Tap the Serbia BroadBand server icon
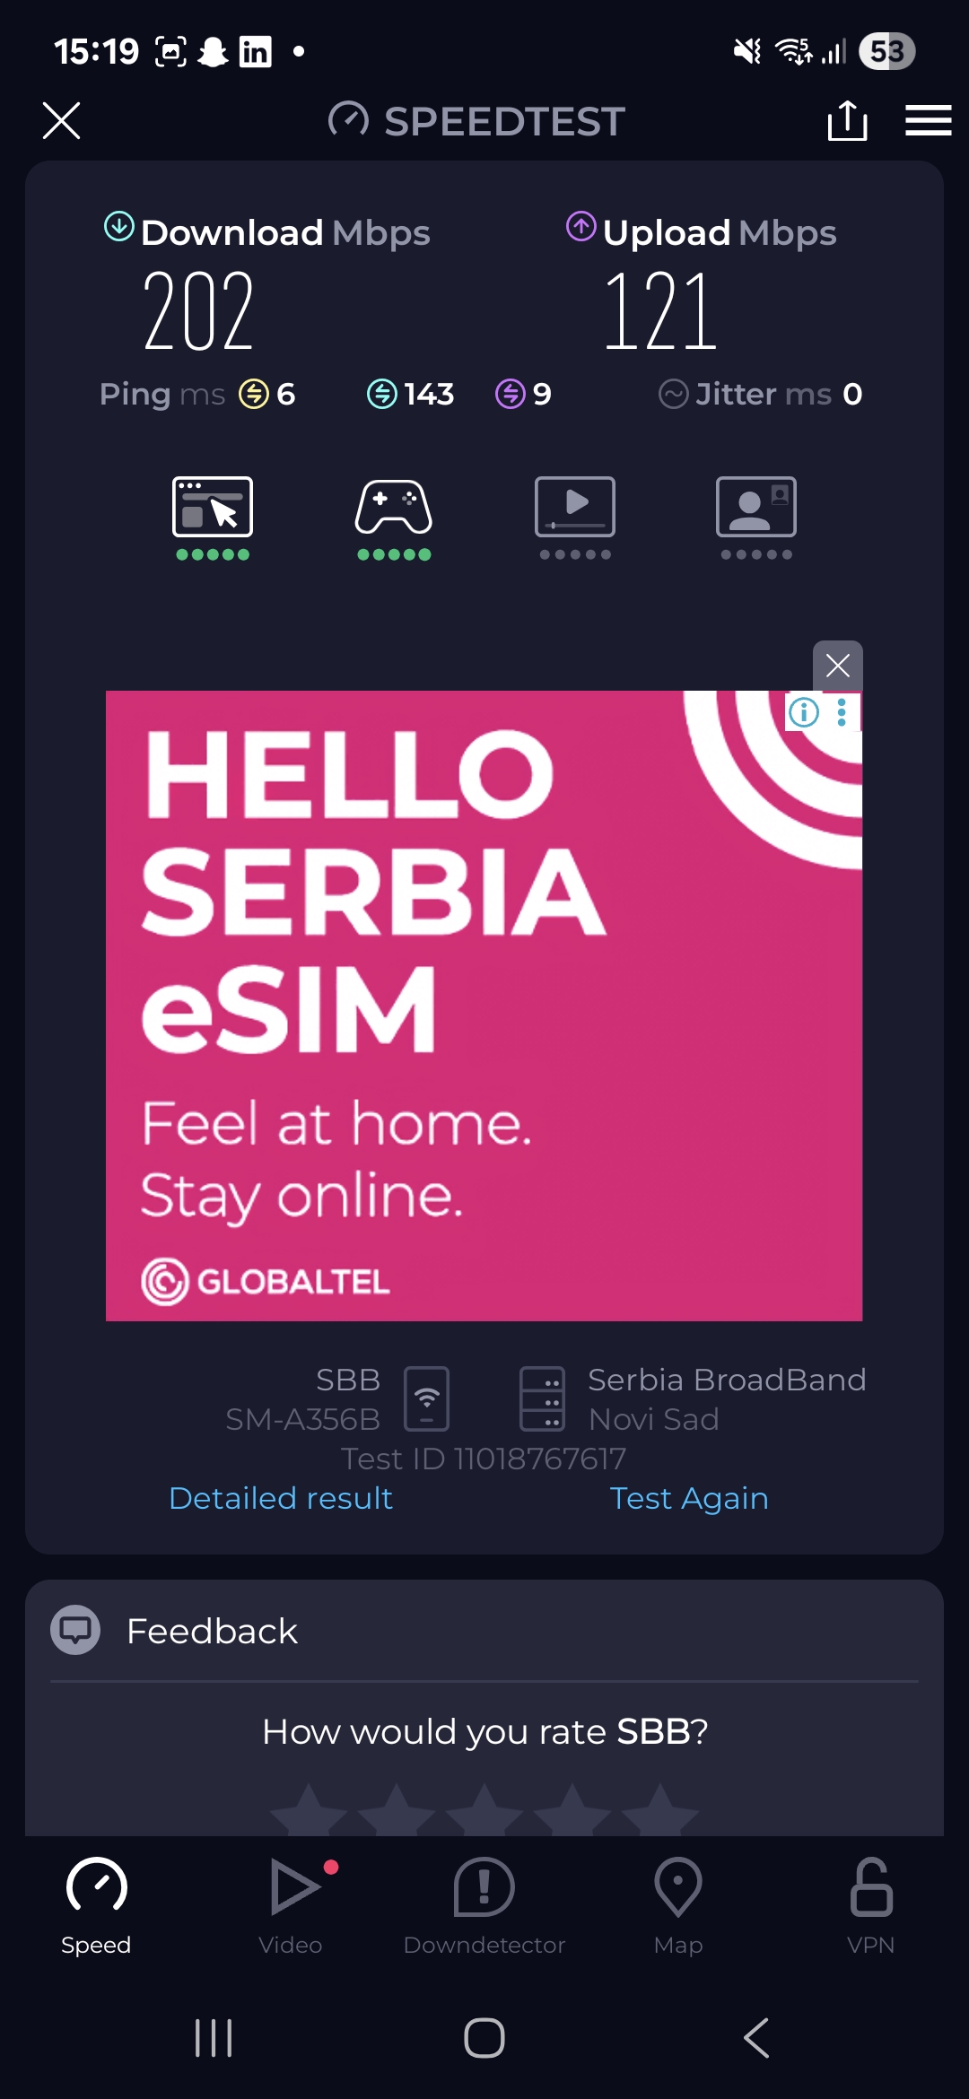 pos(543,1398)
